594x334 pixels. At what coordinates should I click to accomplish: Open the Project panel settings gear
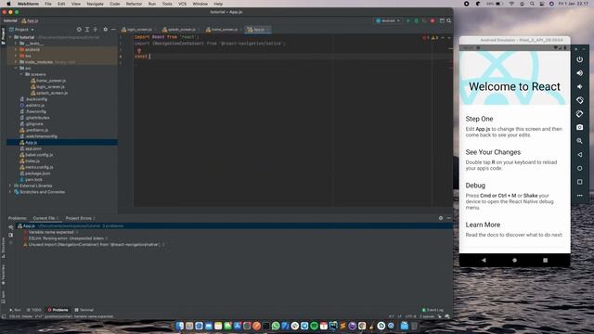(x=105, y=30)
